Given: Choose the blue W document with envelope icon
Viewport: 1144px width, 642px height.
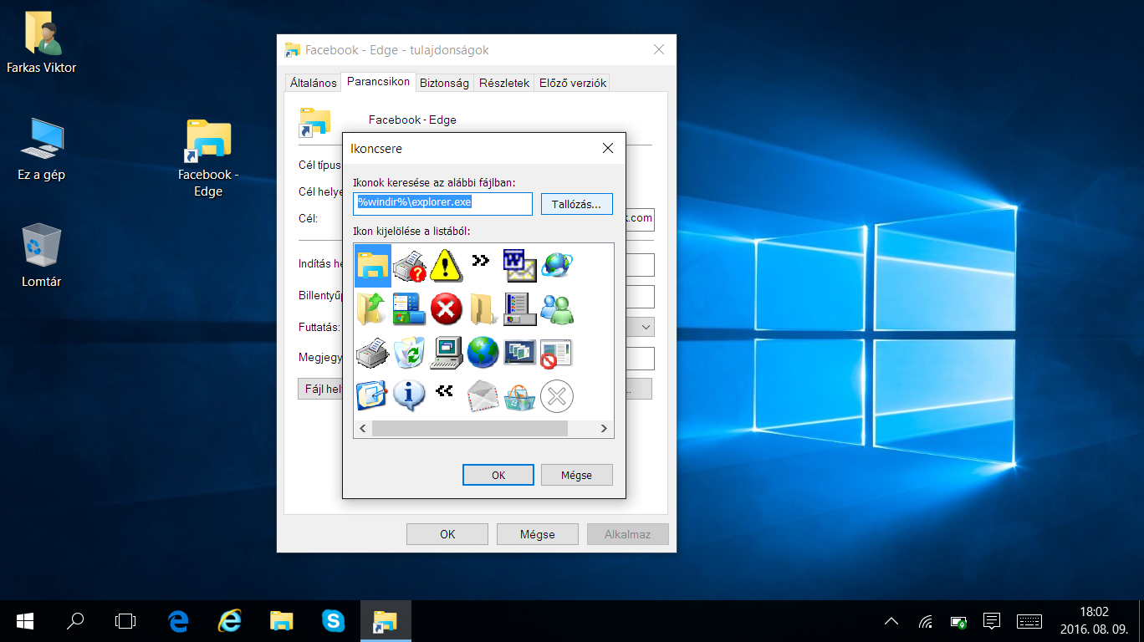Looking at the screenshot, I should tap(519, 265).
